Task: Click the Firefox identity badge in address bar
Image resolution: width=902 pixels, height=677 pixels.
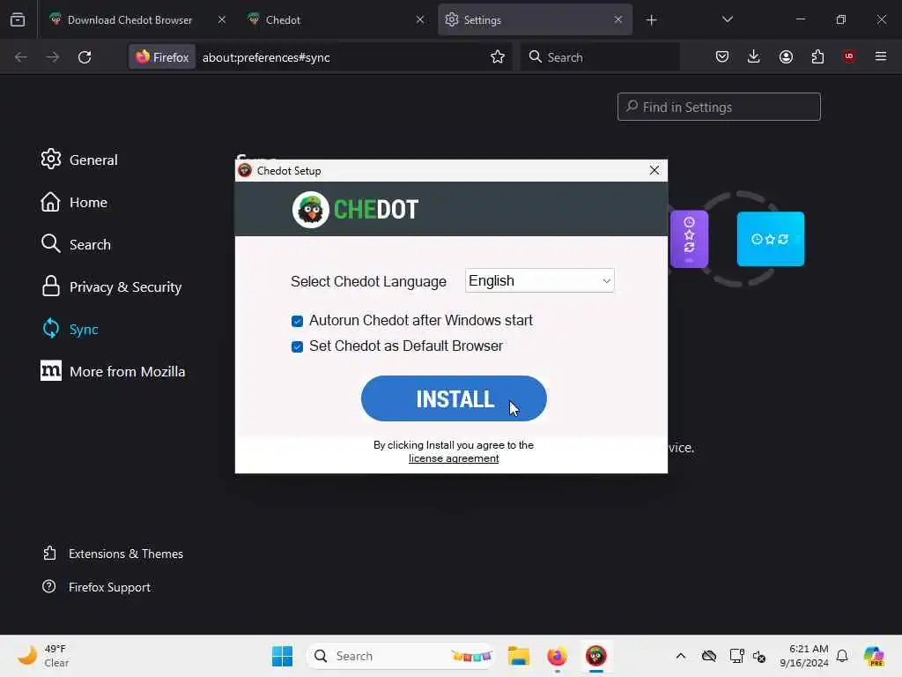Action: (x=162, y=57)
